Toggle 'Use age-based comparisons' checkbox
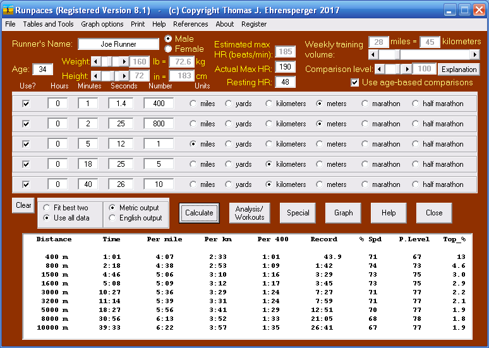 click(355, 82)
